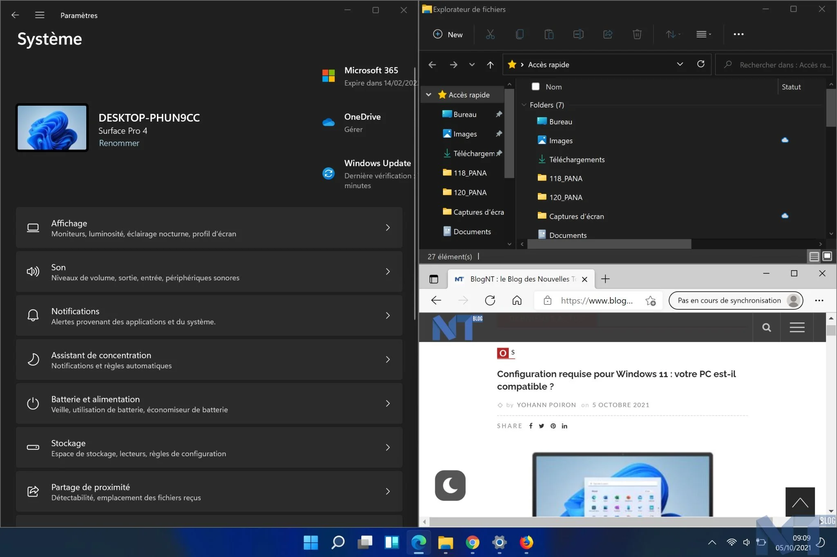Open the Edge vertical tabs actions icon
This screenshot has height=557, width=837.
(x=434, y=279)
